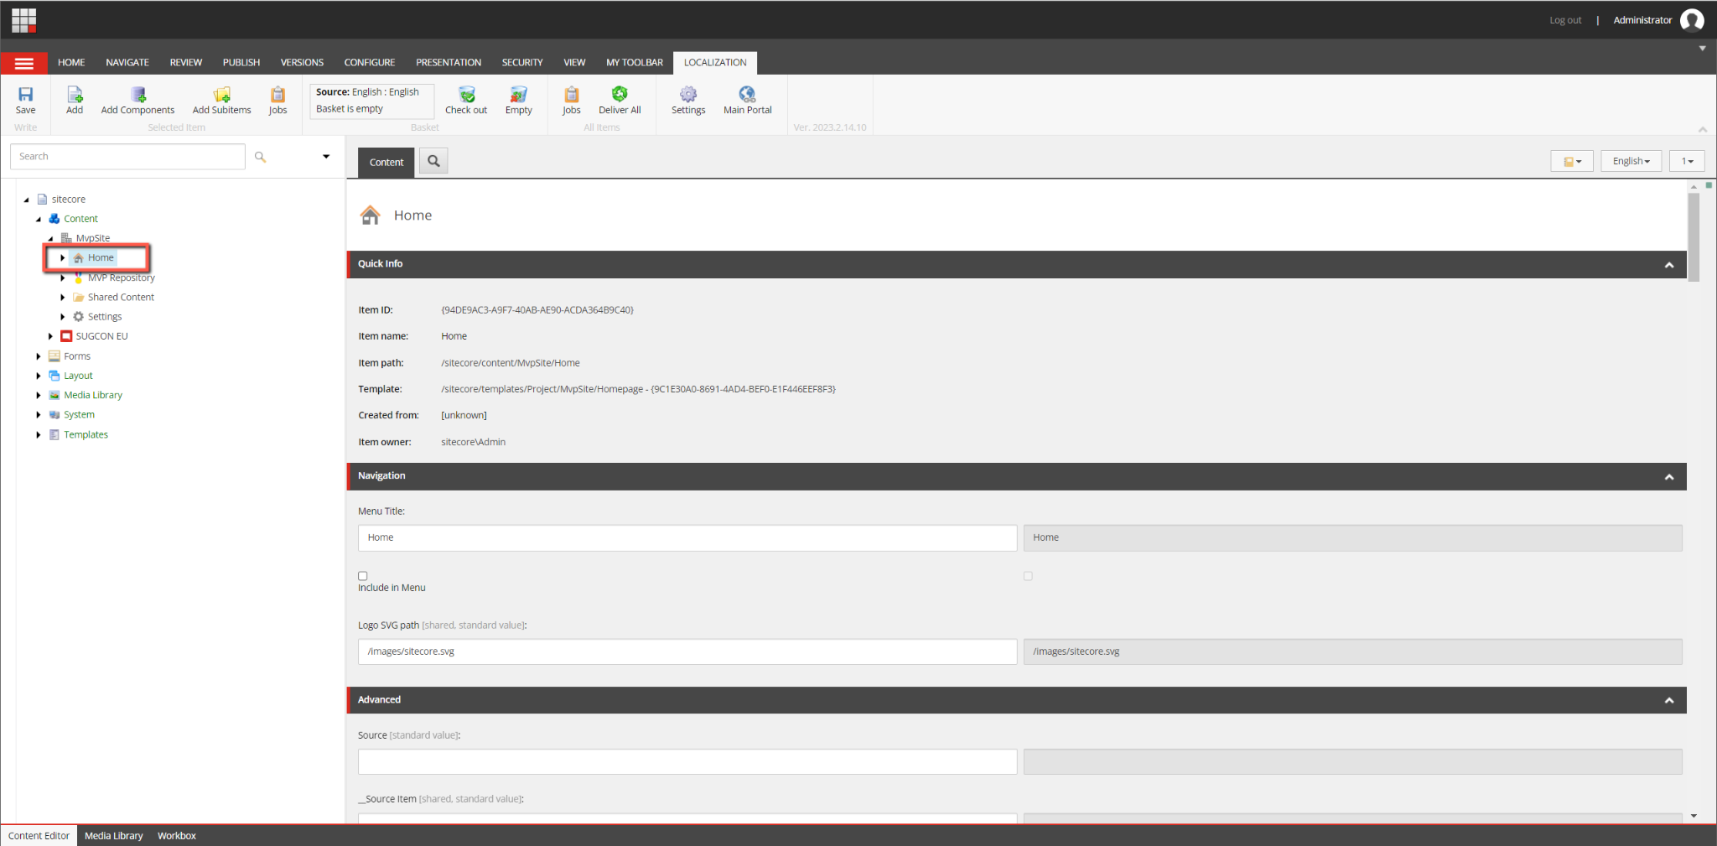Click the Content editor tab
Image resolution: width=1717 pixels, height=846 pixels.
tap(386, 163)
